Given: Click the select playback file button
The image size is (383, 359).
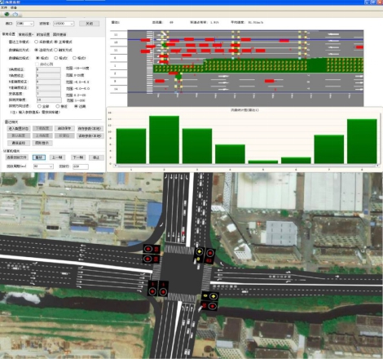Looking at the screenshot, I should click(17, 157).
